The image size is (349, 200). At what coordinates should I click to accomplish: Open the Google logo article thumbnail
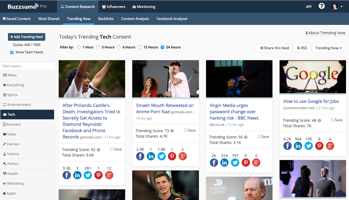pyautogui.click(x=313, y=77)
